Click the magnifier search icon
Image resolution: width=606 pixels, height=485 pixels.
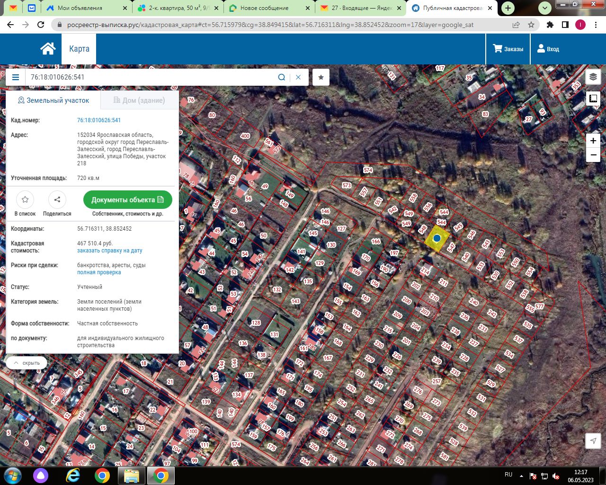(282, 77)
